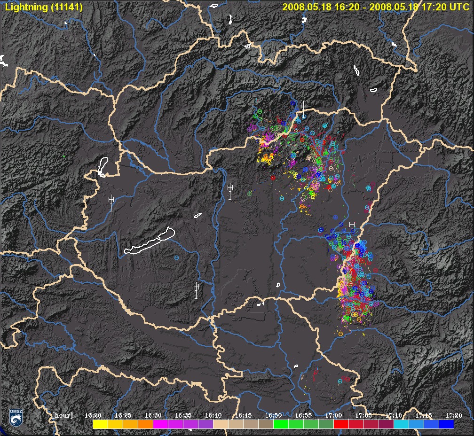Click the 'Lightning (11141)' title text
Image resolution: width=474 pixels, height=436 pixels.
[x=44, y=7]
